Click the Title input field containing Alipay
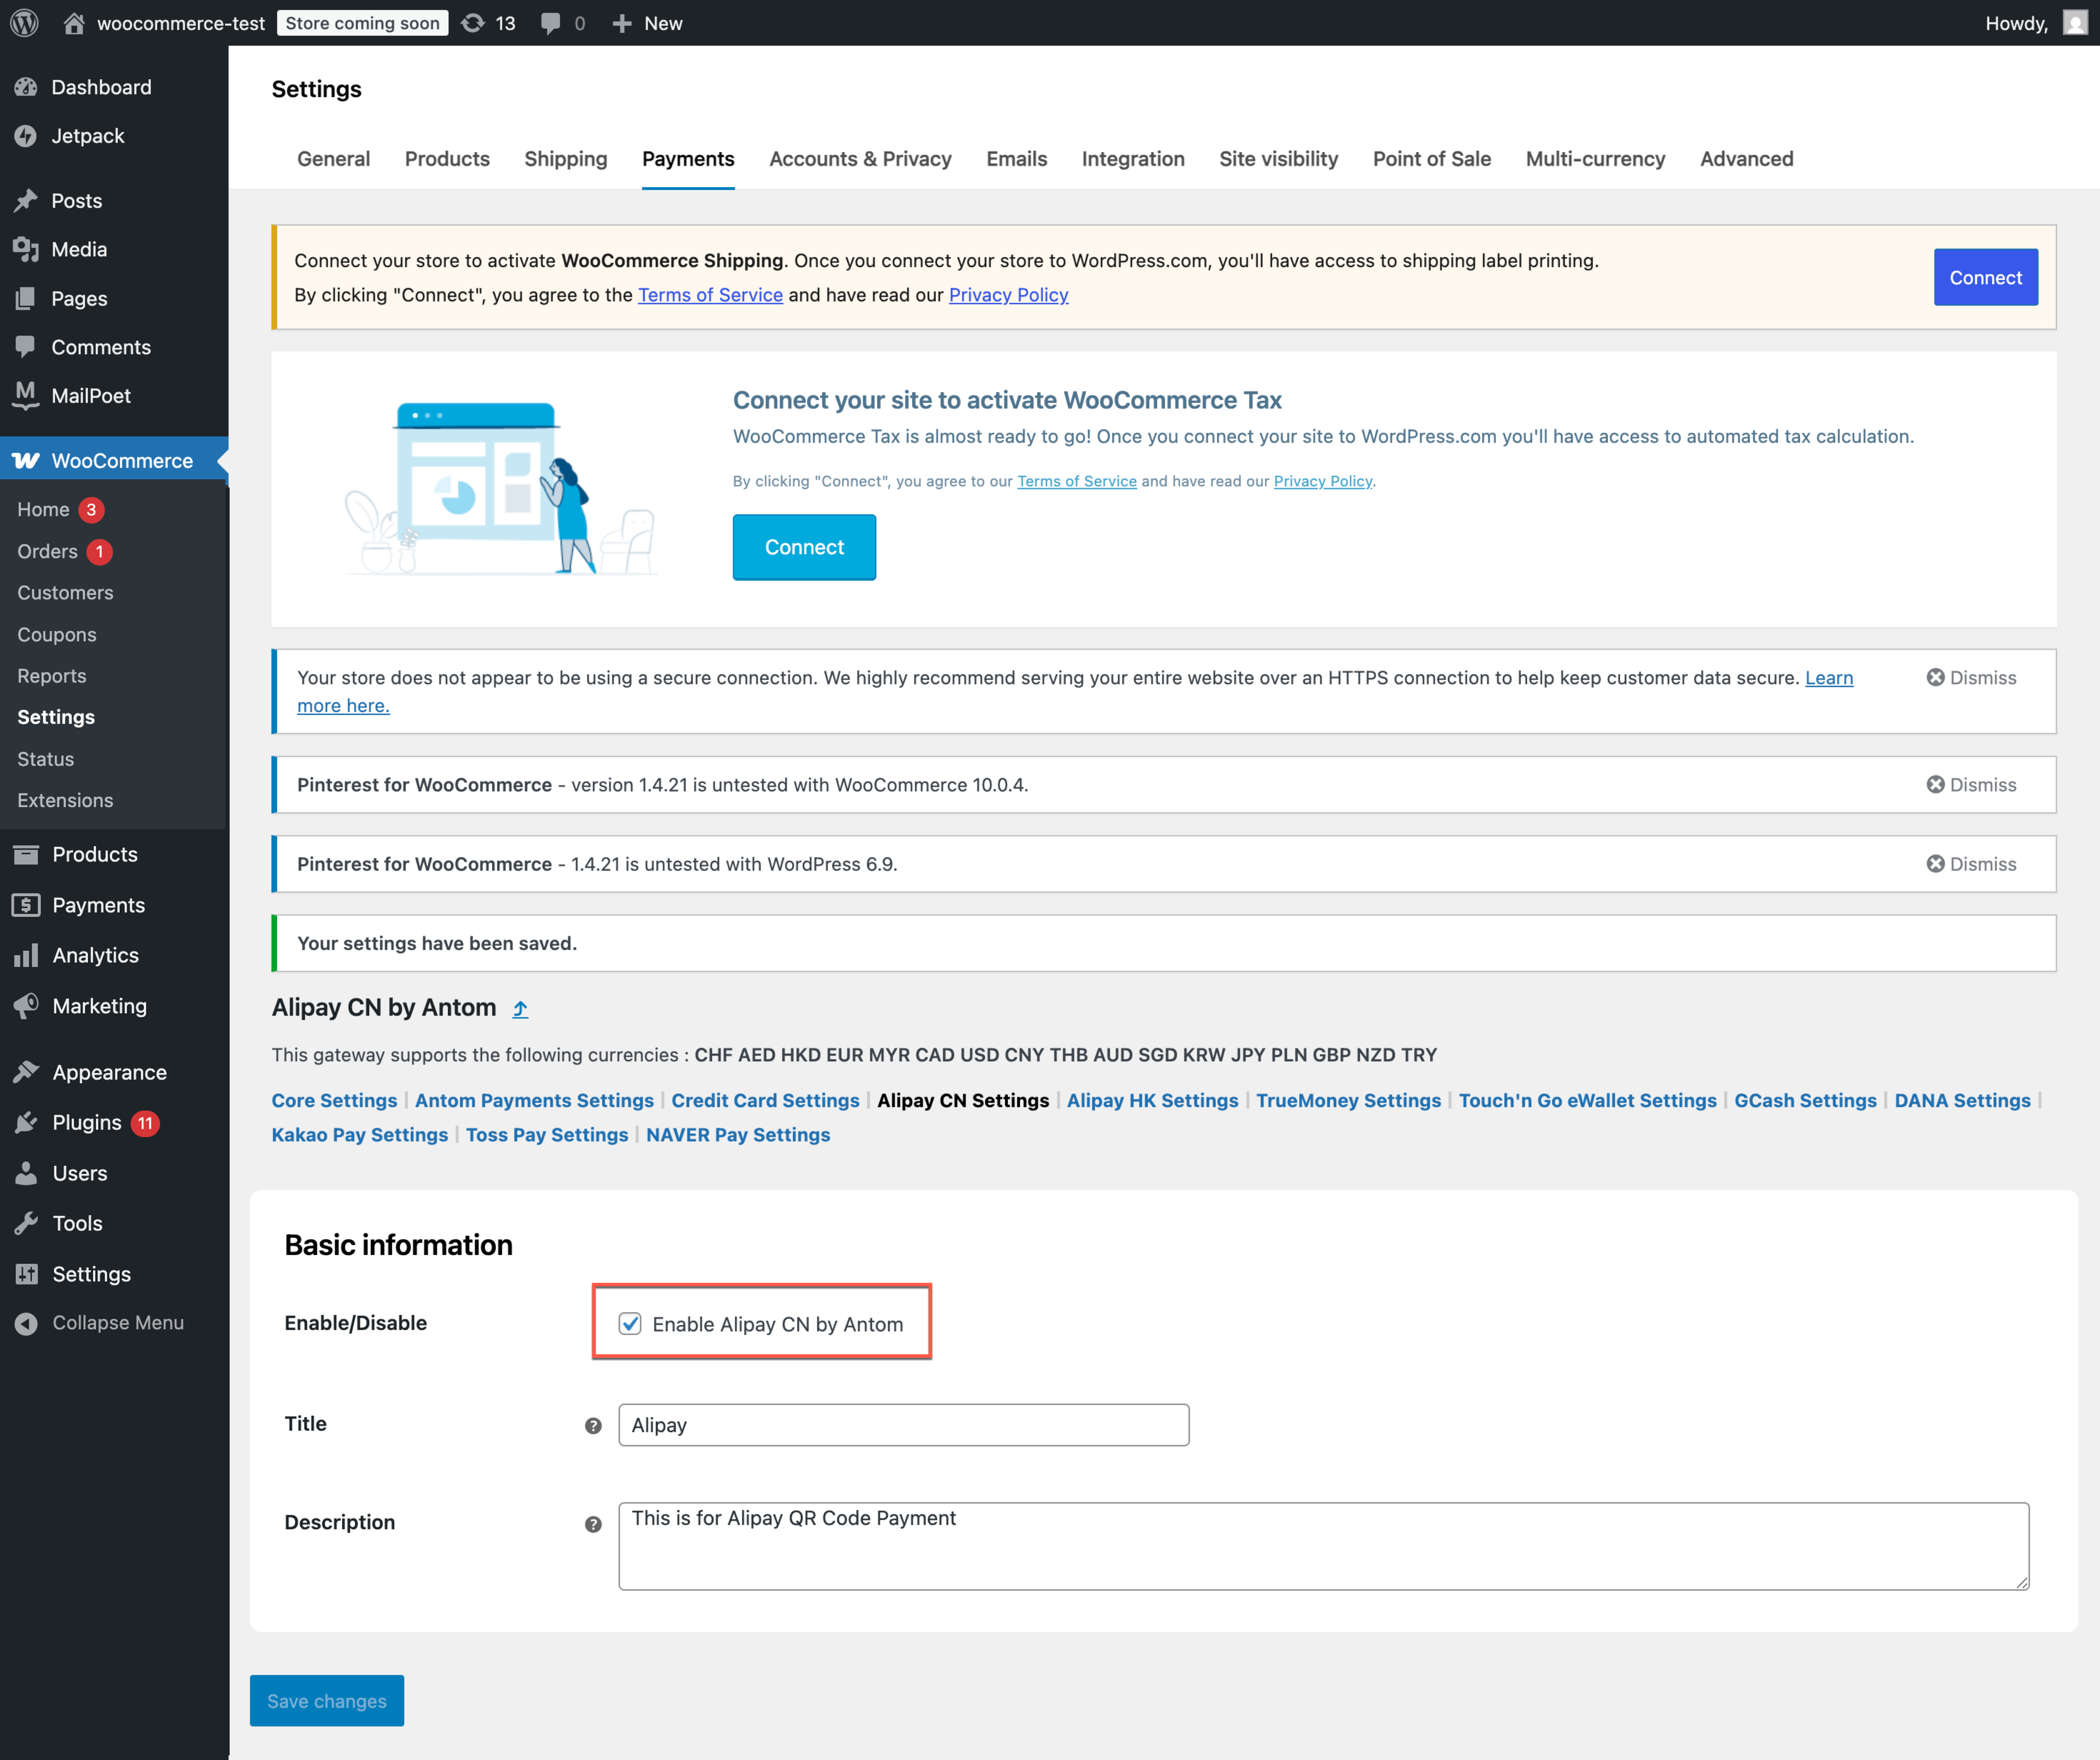2100x1760 pixels. (904, 1425)
